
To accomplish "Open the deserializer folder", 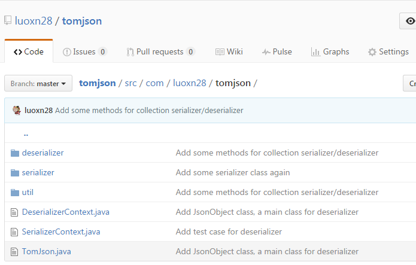I will pyautogui.click(x=42, y=153).
